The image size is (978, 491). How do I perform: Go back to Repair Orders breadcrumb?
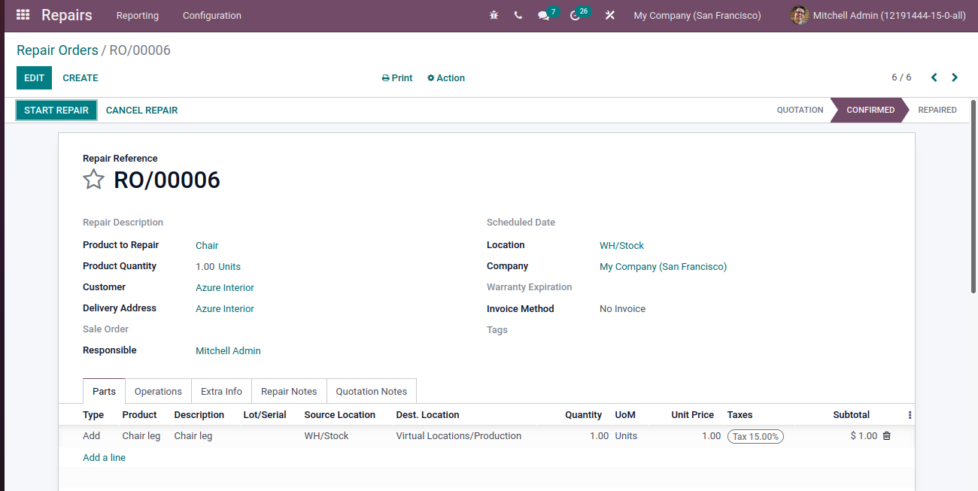[x=57, y=50]
